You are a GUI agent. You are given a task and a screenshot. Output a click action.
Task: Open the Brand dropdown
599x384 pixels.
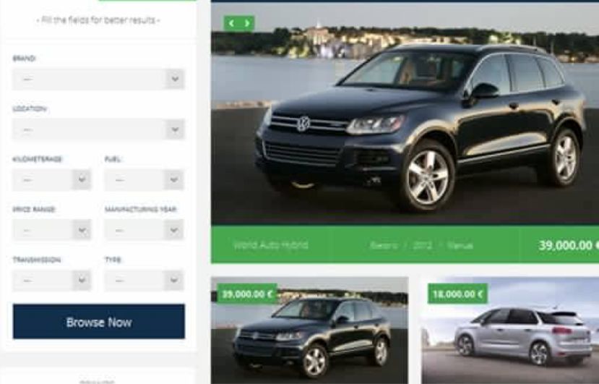[98, 79]
